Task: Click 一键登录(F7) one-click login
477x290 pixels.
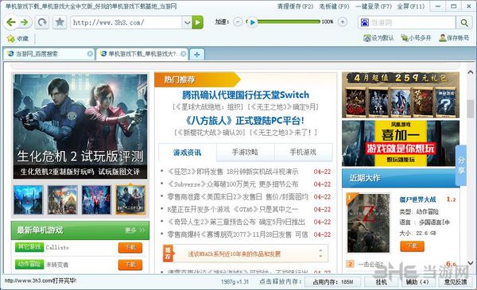Action: 374,6
